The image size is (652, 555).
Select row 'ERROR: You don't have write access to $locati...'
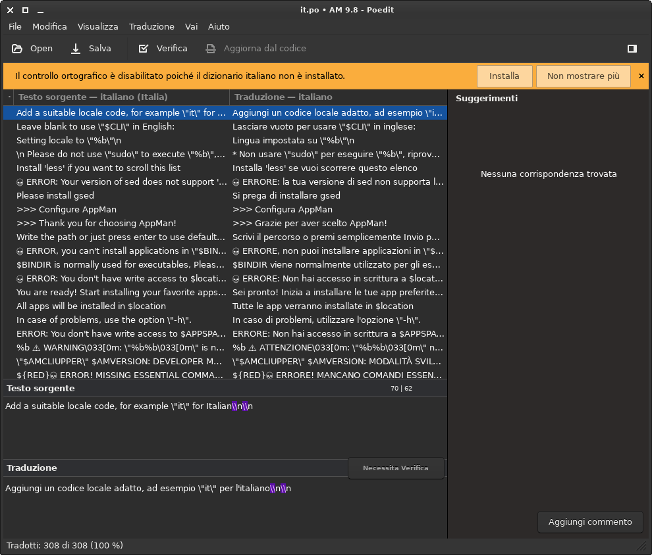225,278
